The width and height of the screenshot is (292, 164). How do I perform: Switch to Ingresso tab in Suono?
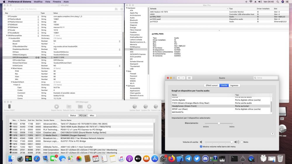point(234,85)
